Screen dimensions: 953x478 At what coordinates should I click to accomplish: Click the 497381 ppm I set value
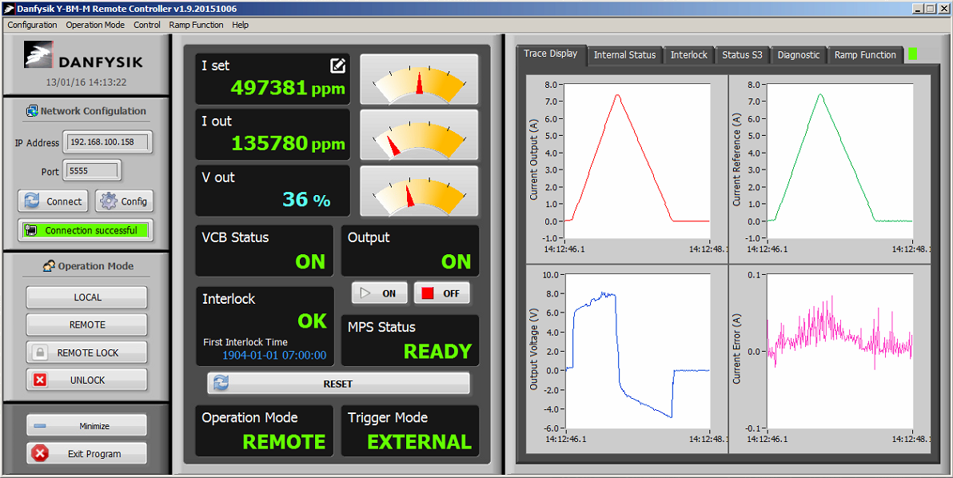pos(288,88)
